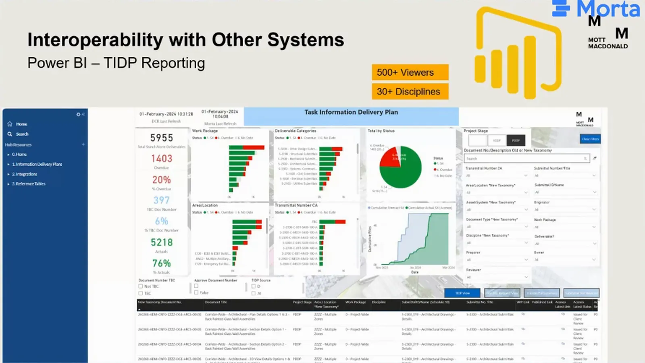Open Discipline New Taxonomy dropdown
Image resolution: width=645 pixels, height=363 pixels.
tap(497, 243)
